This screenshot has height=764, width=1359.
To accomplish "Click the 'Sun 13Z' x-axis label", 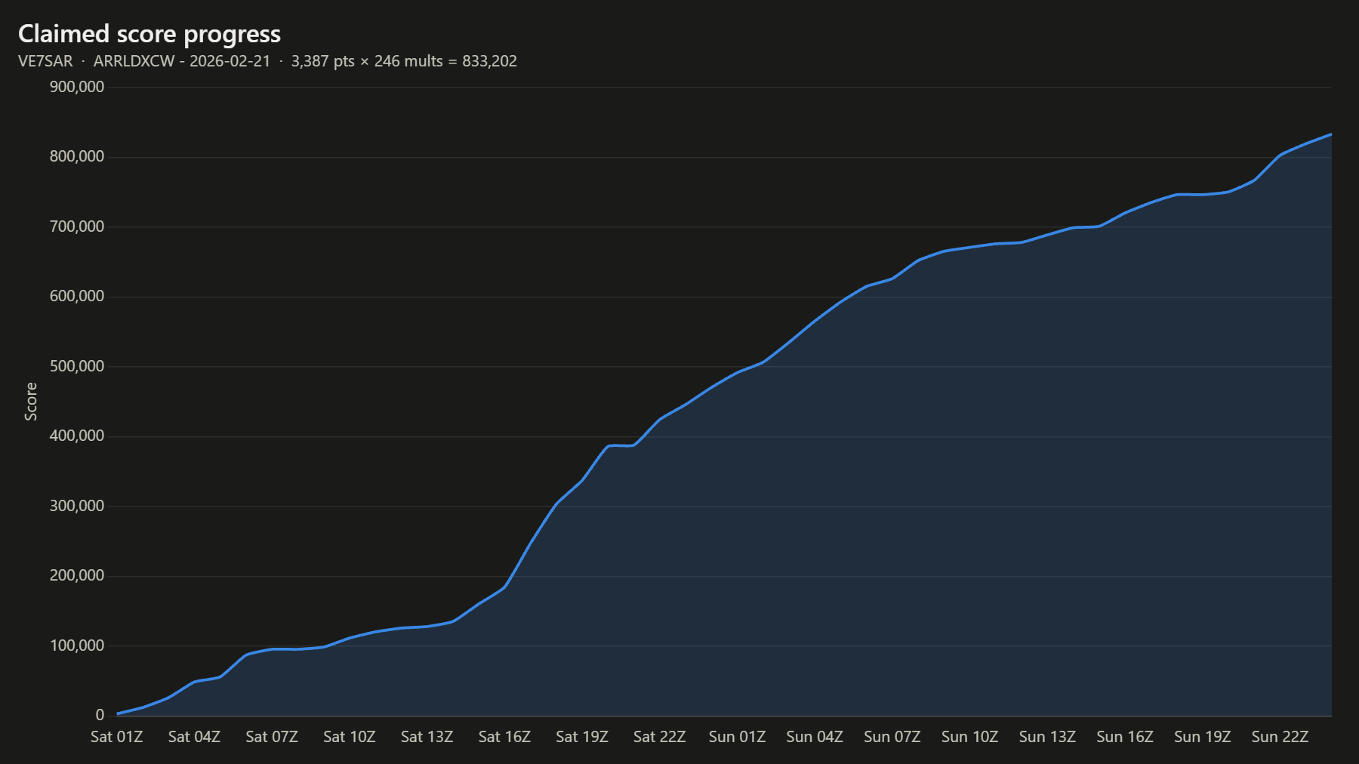I will (1047, 737).
